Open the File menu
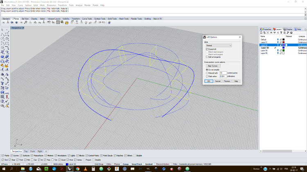 pyautogui.click(x=2, y=5)
